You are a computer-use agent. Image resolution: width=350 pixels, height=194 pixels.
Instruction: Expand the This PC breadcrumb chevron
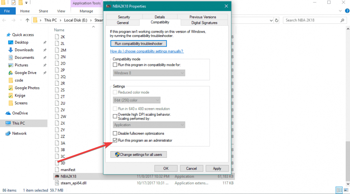click(x=60, y=20)
